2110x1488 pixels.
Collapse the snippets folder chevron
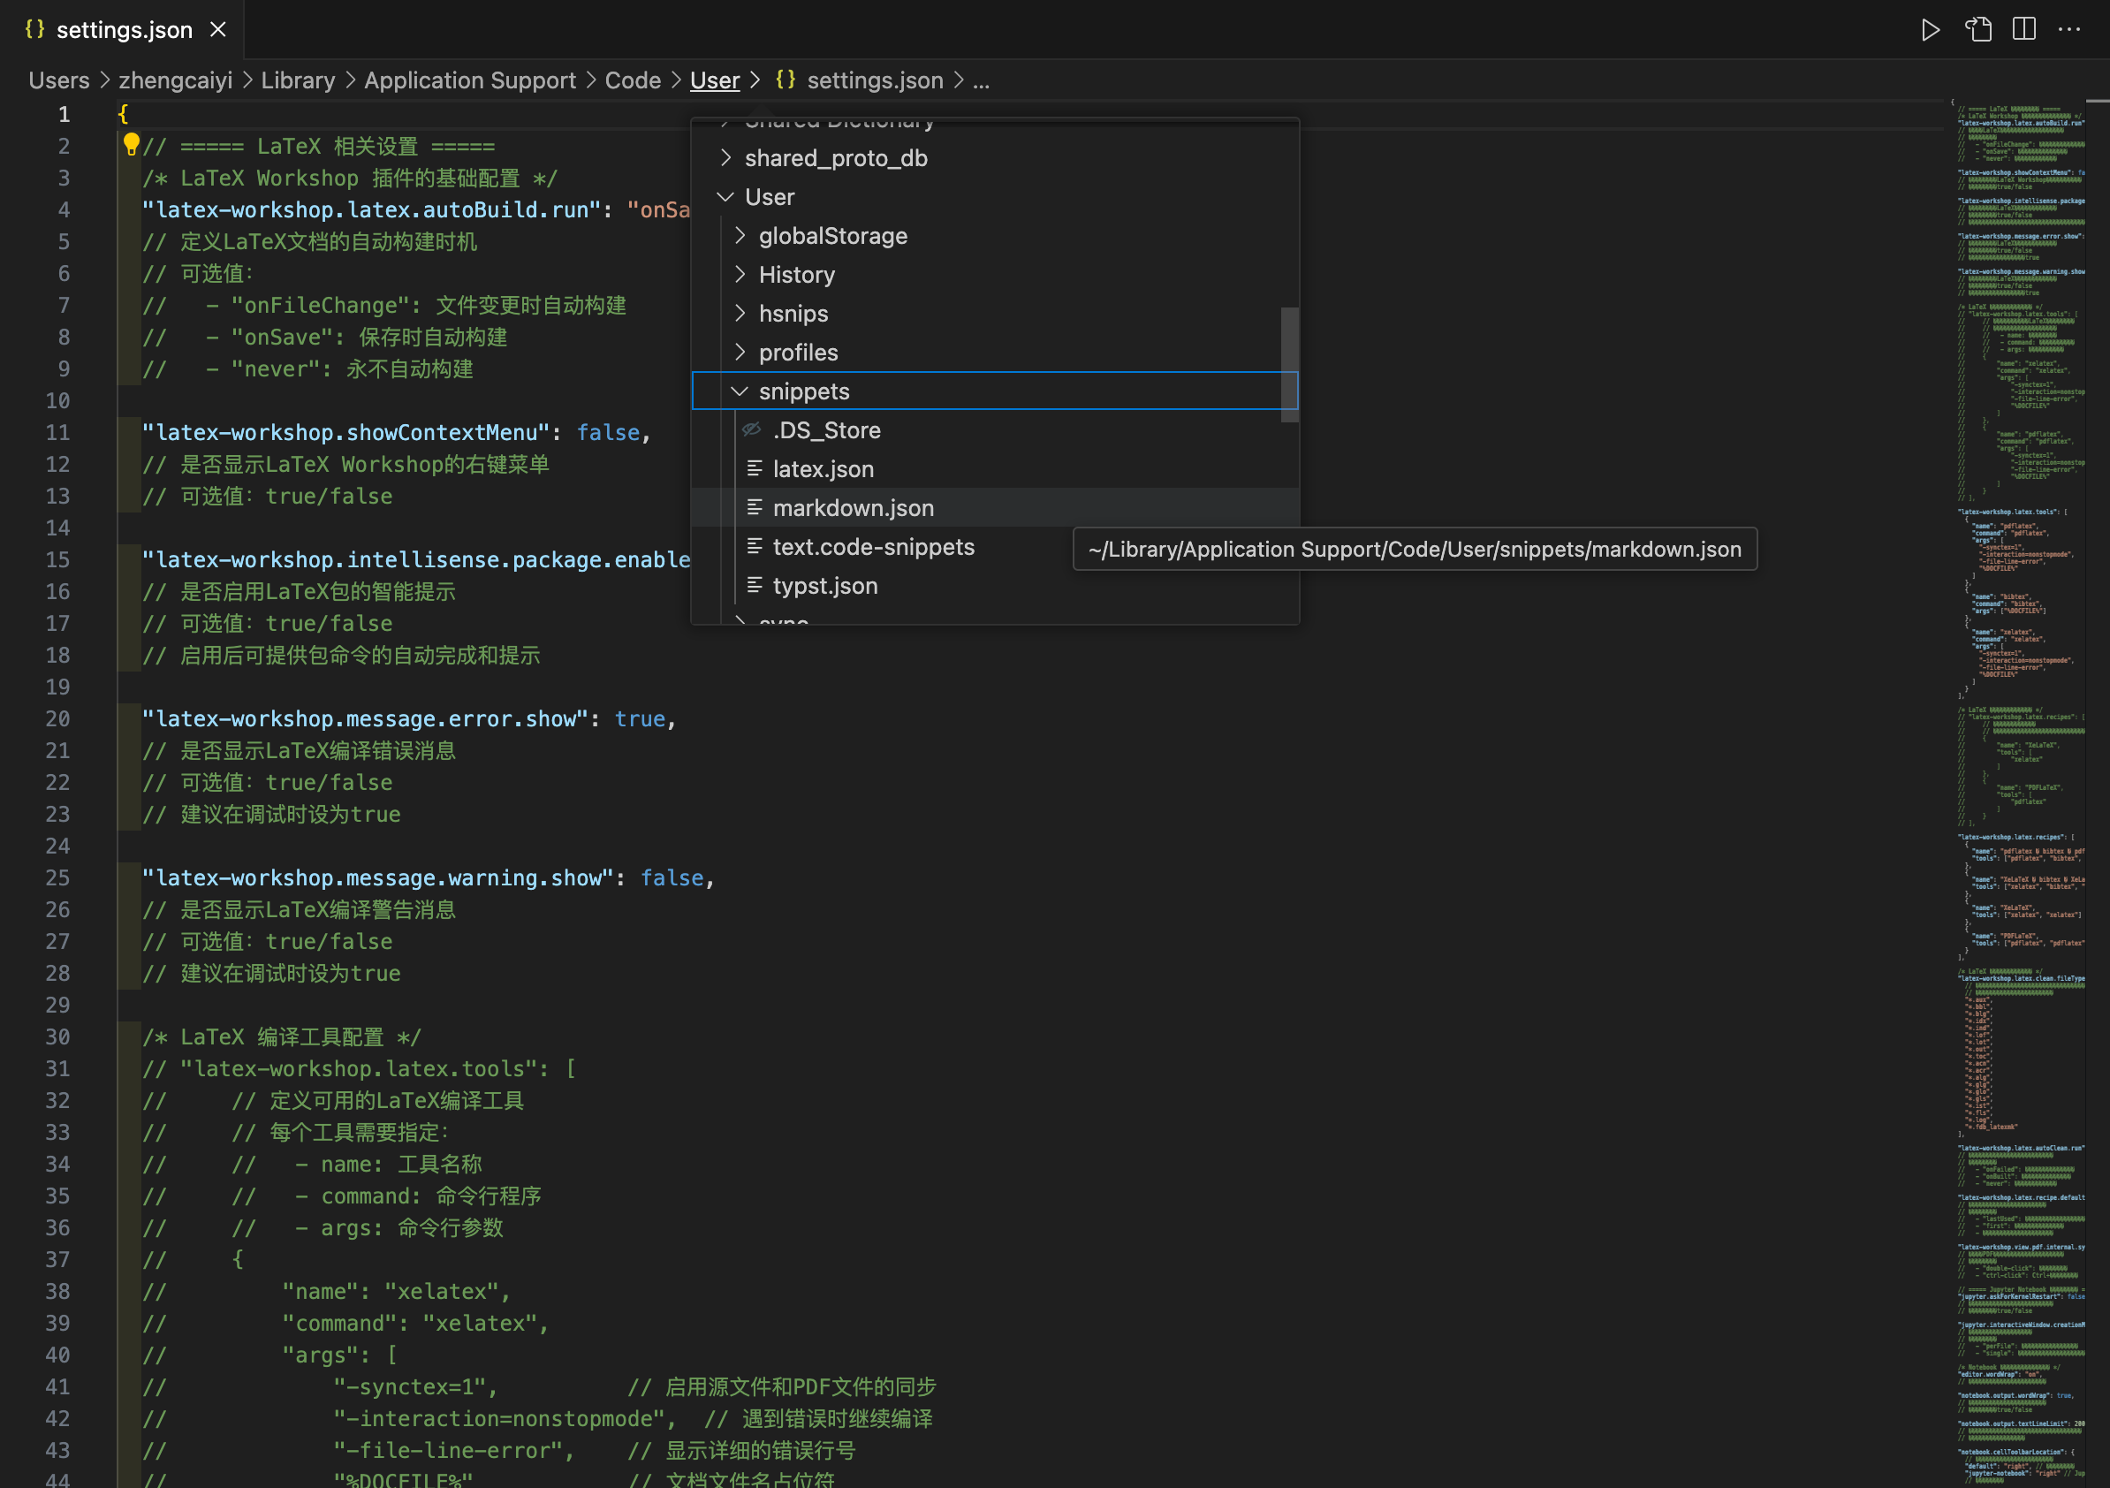pos(739,391)
